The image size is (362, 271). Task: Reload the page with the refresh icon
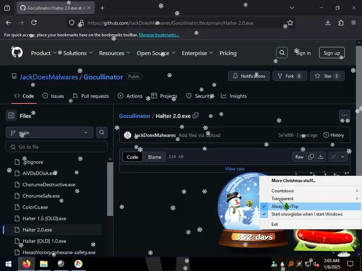tap(34, 23)
